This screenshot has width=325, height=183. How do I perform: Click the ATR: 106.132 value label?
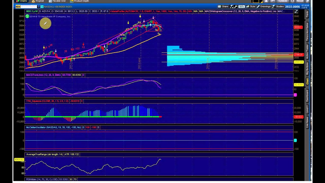tap(72, 154)
